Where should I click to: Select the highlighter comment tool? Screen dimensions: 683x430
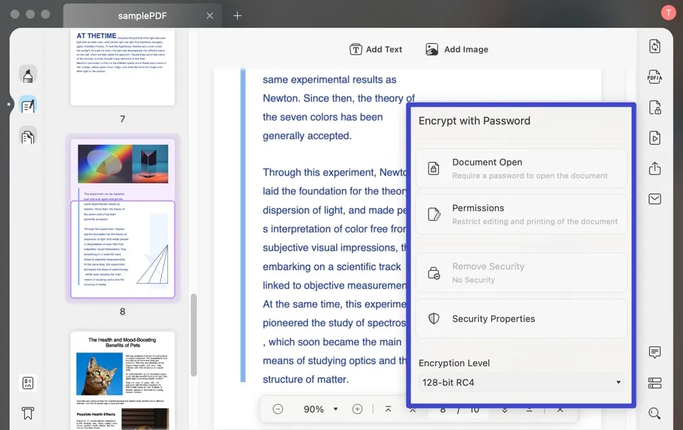click(x=28, y=75)
